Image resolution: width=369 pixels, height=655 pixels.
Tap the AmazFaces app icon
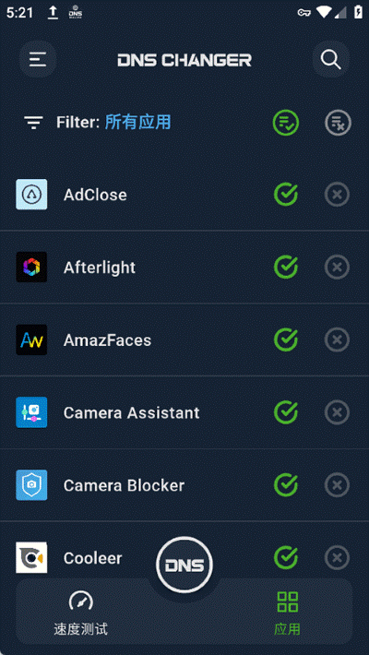point(31,339)
